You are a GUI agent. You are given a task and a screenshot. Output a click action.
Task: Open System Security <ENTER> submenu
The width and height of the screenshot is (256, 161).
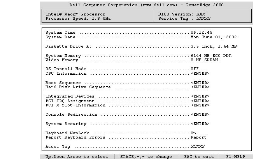[x=200, y=124]
